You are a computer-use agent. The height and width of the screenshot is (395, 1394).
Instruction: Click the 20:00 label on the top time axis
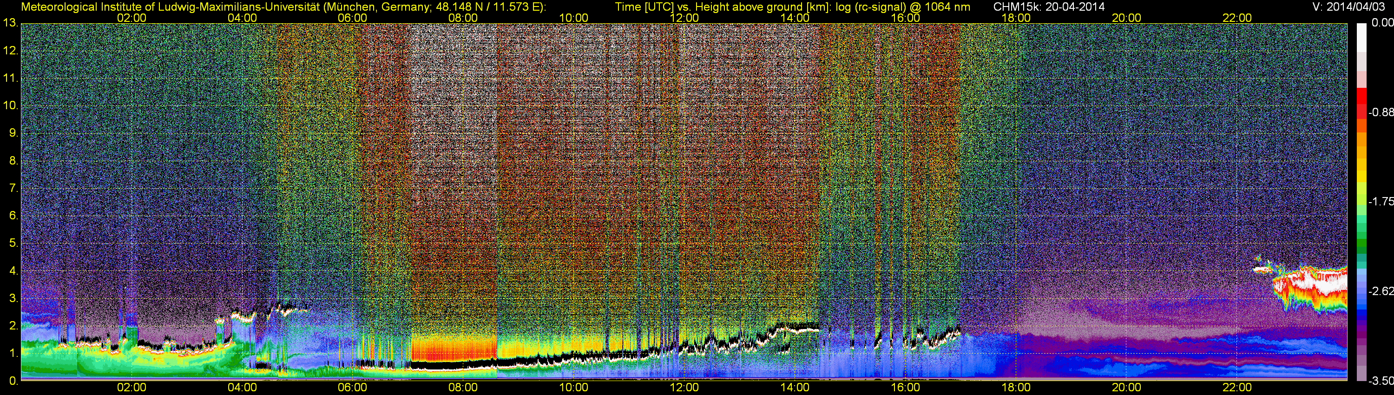(1127, 18)
